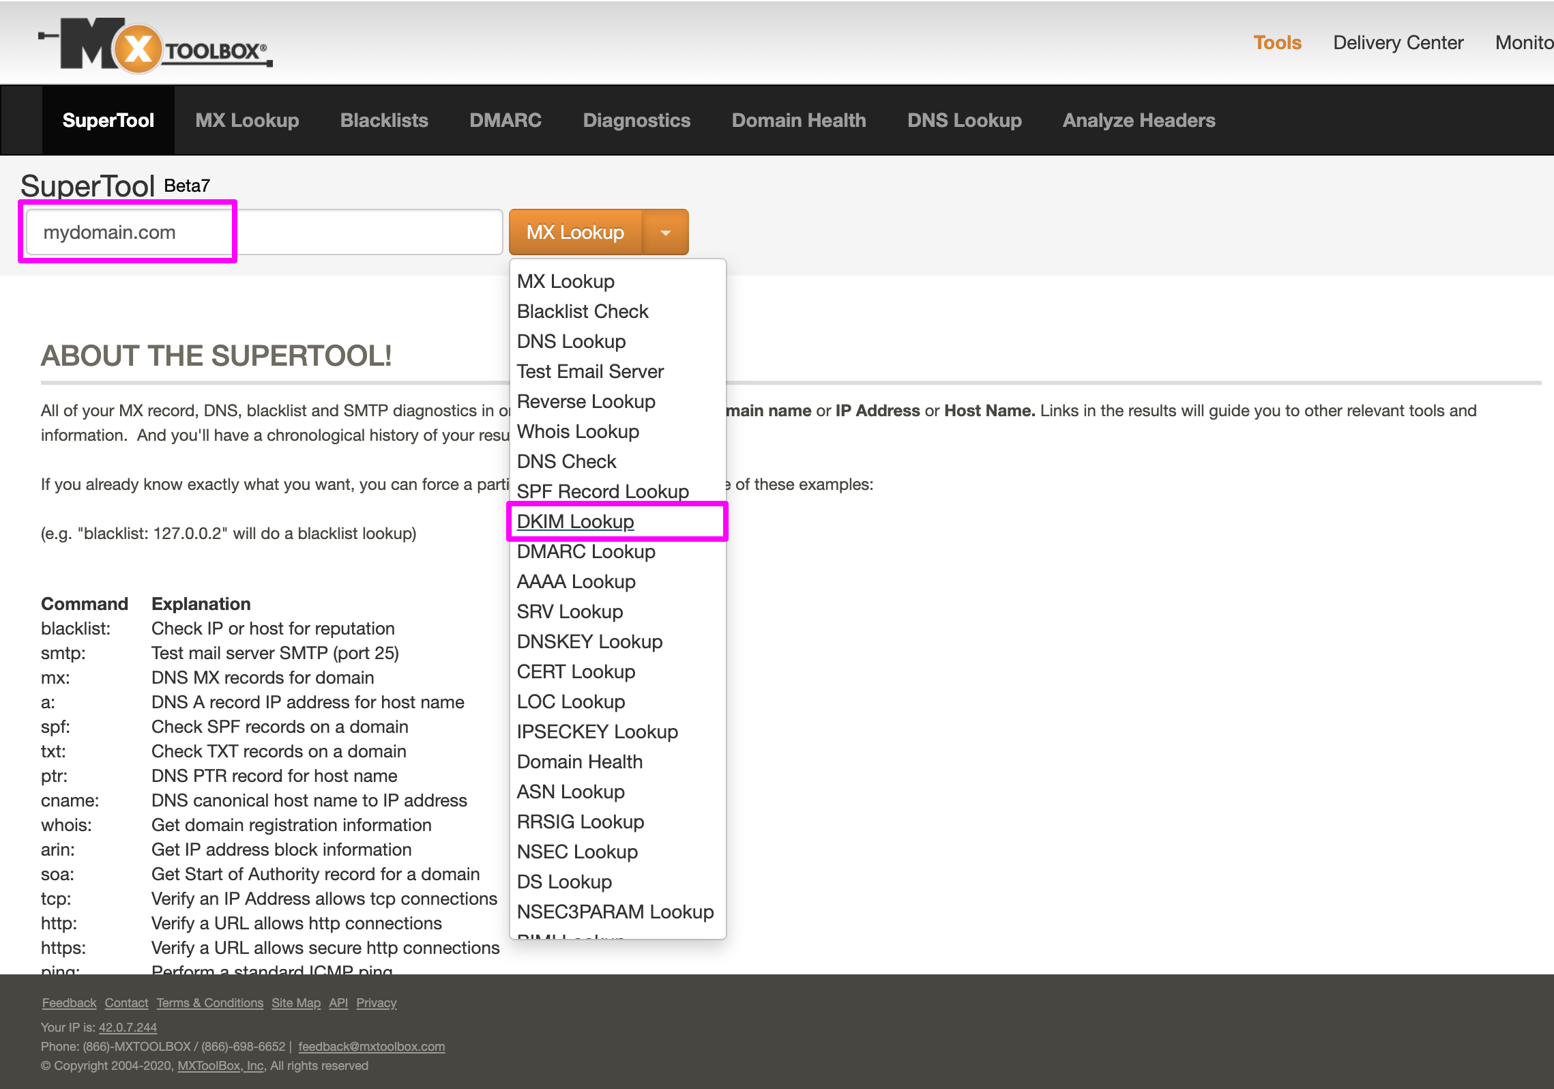Expand the lookup type dropdown arrow
Image resolution: width=1554 pixels, height=1089 pixels.
(664, 232)
